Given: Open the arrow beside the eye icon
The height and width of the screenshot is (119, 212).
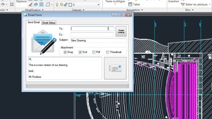Looking at the screenshot, I should [7, 4].
